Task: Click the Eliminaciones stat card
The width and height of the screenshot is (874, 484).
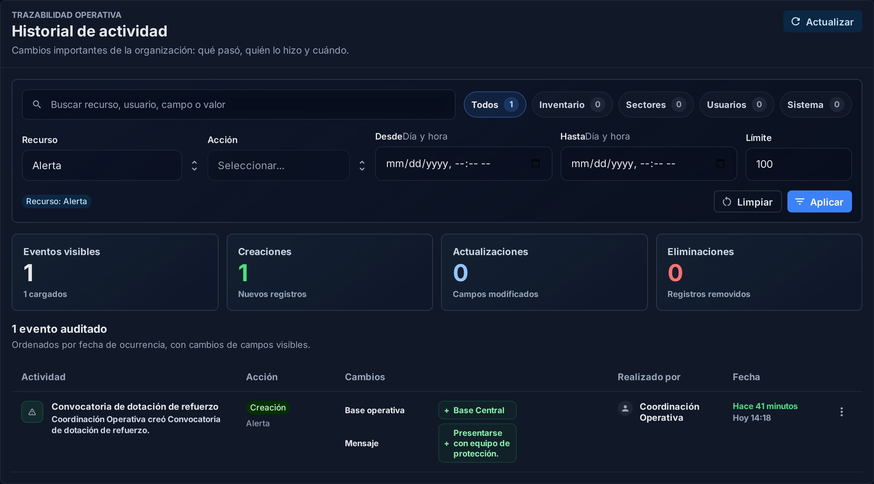Action: (x=759, y=272)
